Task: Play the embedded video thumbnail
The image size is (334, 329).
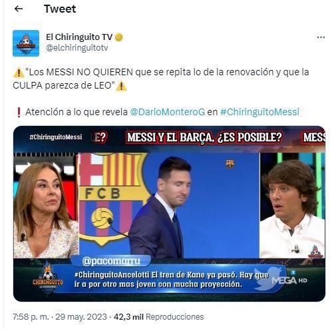Action: [x=169, y=213]
